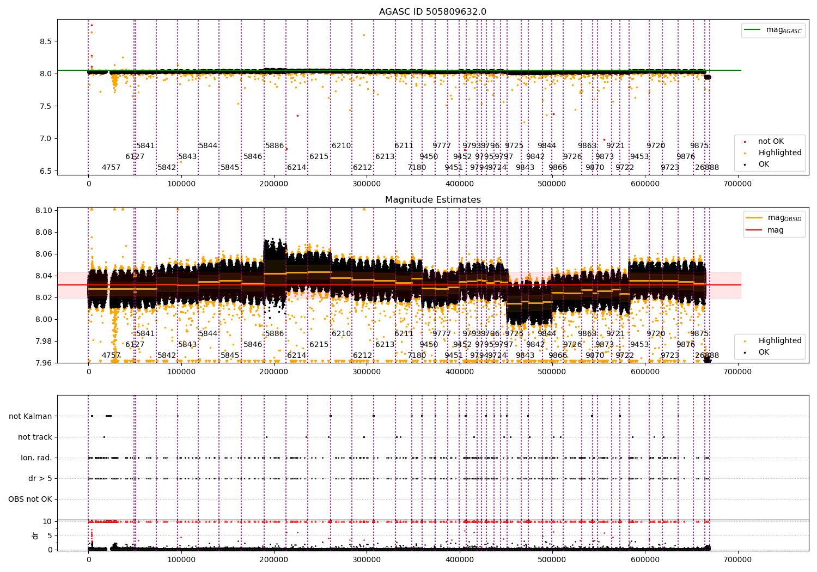Click the 'Magnitude Estimates' plot title
Screen dimensions: 817x572
pos(432,200)
